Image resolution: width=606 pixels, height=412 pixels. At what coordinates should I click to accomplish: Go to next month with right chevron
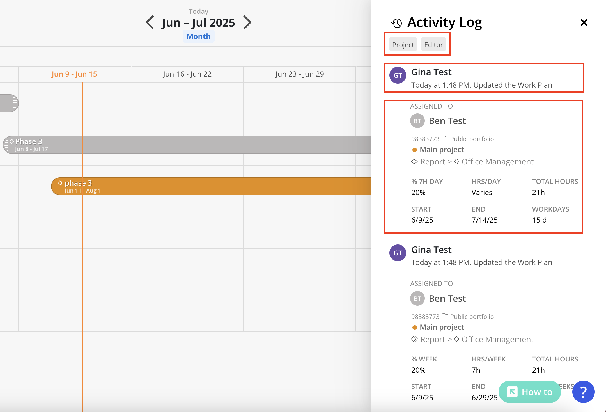247,22
